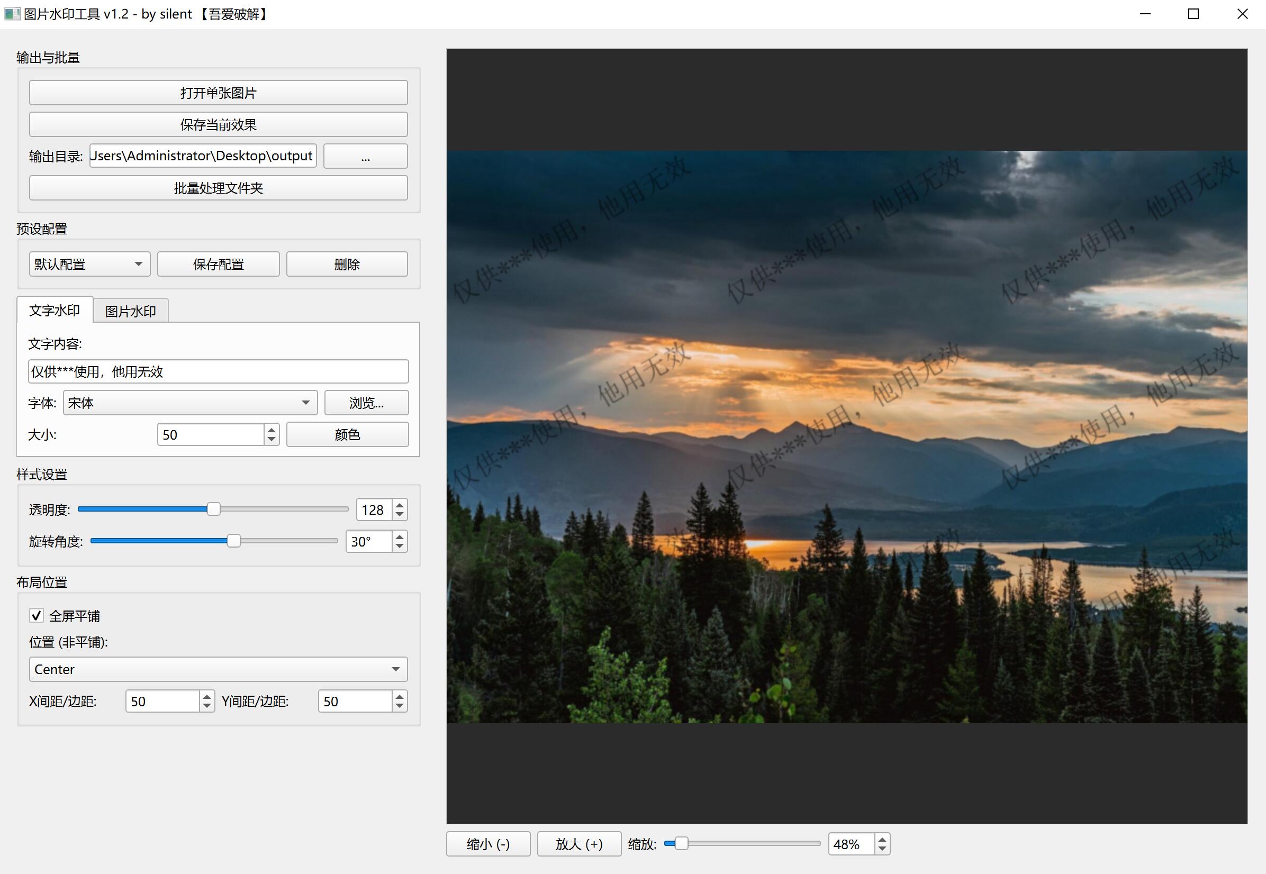Decrease rotation angle spinner down arrow

point(400,547)
